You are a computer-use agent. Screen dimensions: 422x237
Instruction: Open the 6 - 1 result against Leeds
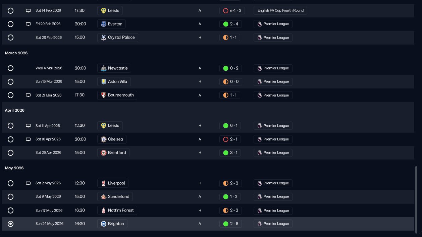[x=230, y=126]
